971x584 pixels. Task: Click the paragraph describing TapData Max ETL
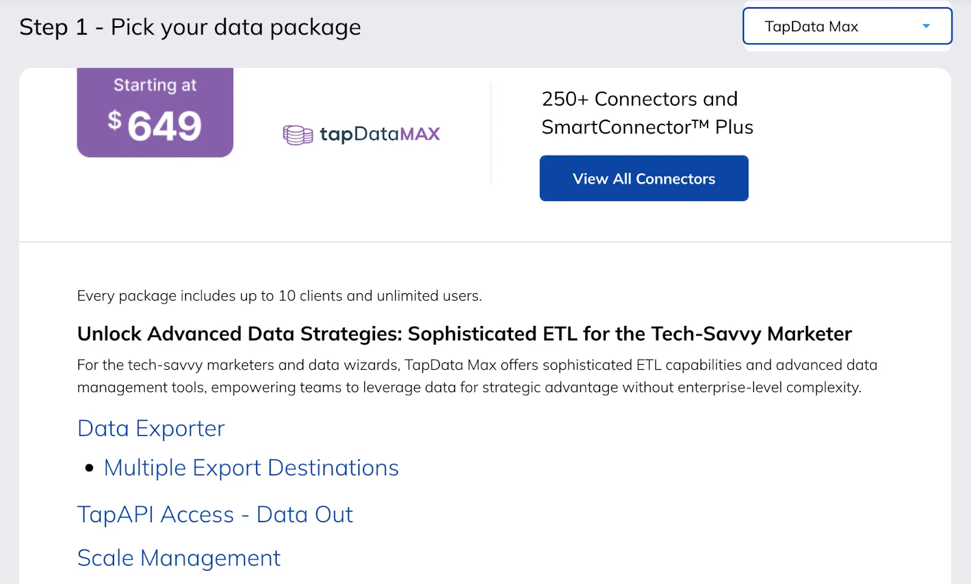pyautogui.click(x=476, y=376)
